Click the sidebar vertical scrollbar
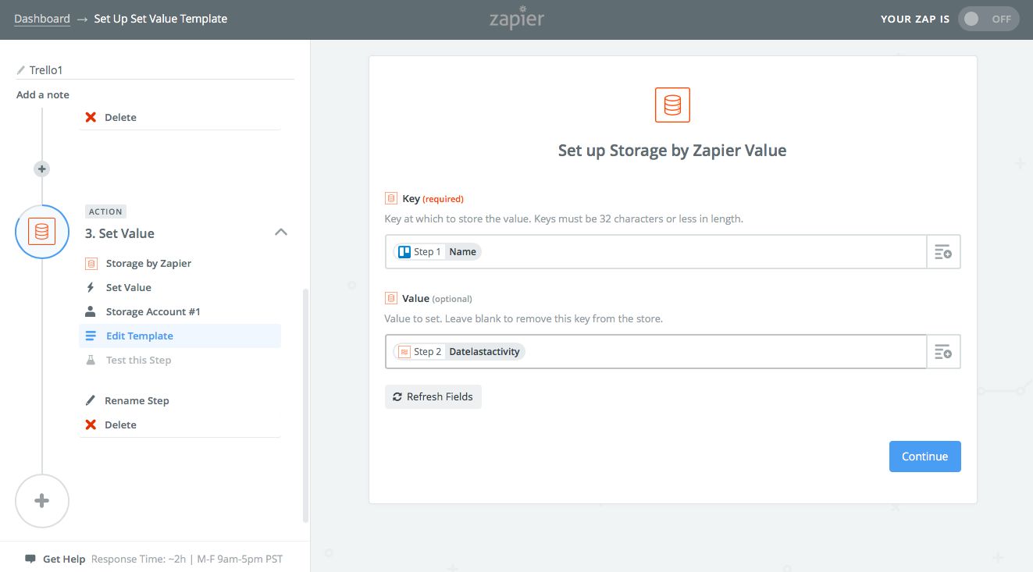 point(305,406)
